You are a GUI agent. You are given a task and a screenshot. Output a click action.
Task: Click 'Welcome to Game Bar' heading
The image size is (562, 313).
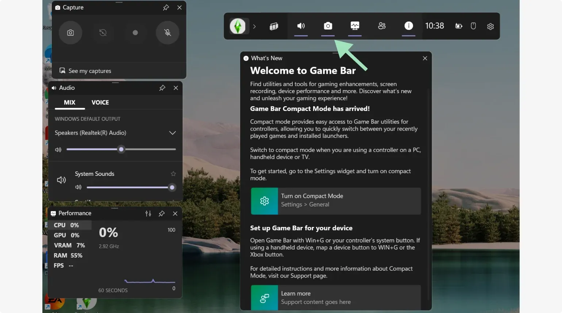[303, 70]
